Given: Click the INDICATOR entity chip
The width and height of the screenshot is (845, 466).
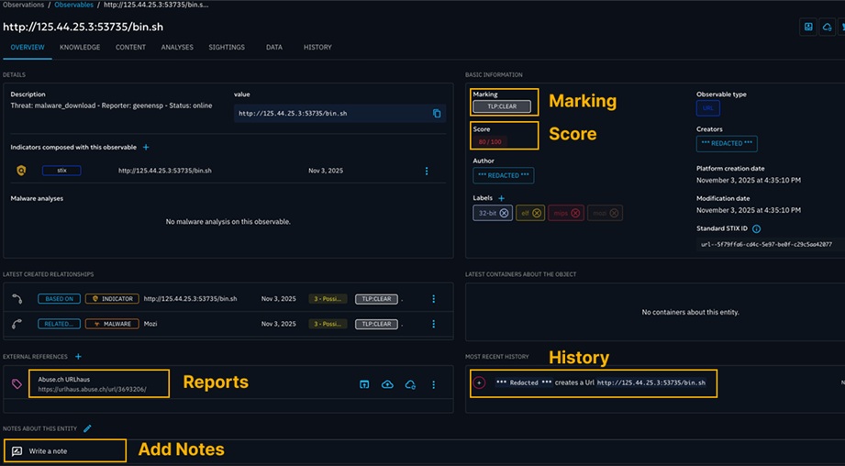Looking at the screenshot, I should (112, 299).
